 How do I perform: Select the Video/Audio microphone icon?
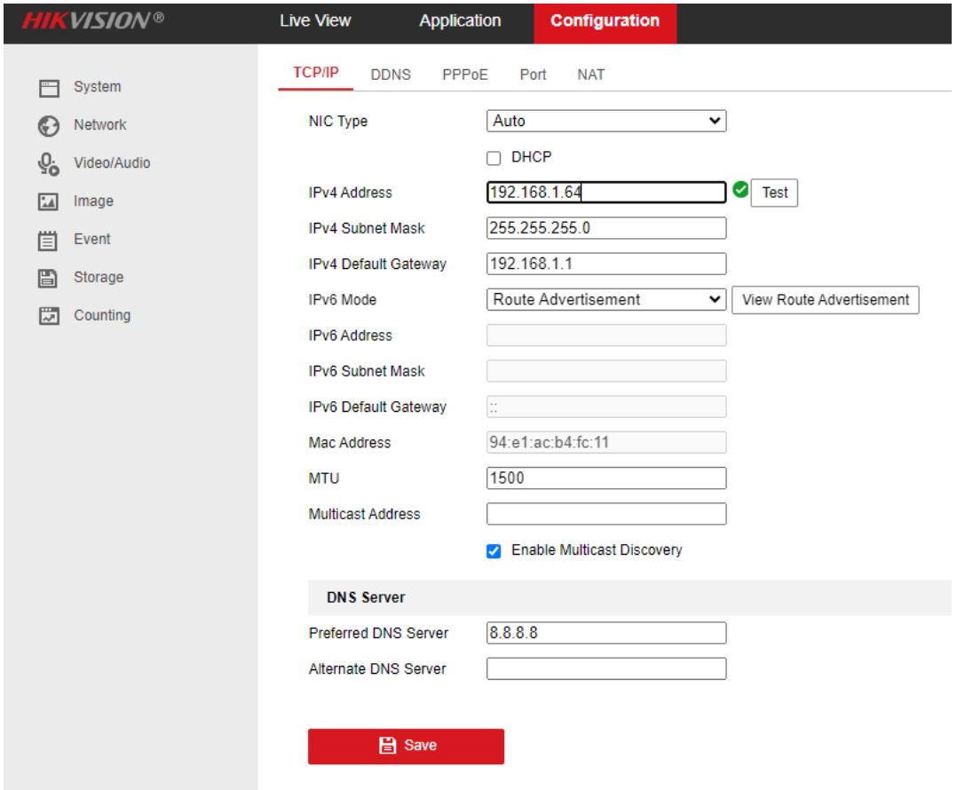coord(48,164)
